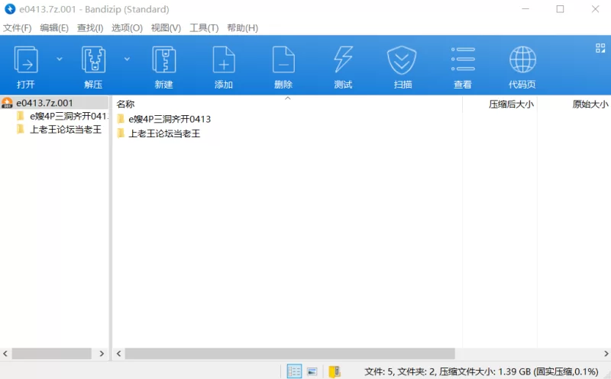This screenshot has height=379, width=611.
Task: Expand the dropdown arrow next to 解压
Action: [x=127, y=59]
